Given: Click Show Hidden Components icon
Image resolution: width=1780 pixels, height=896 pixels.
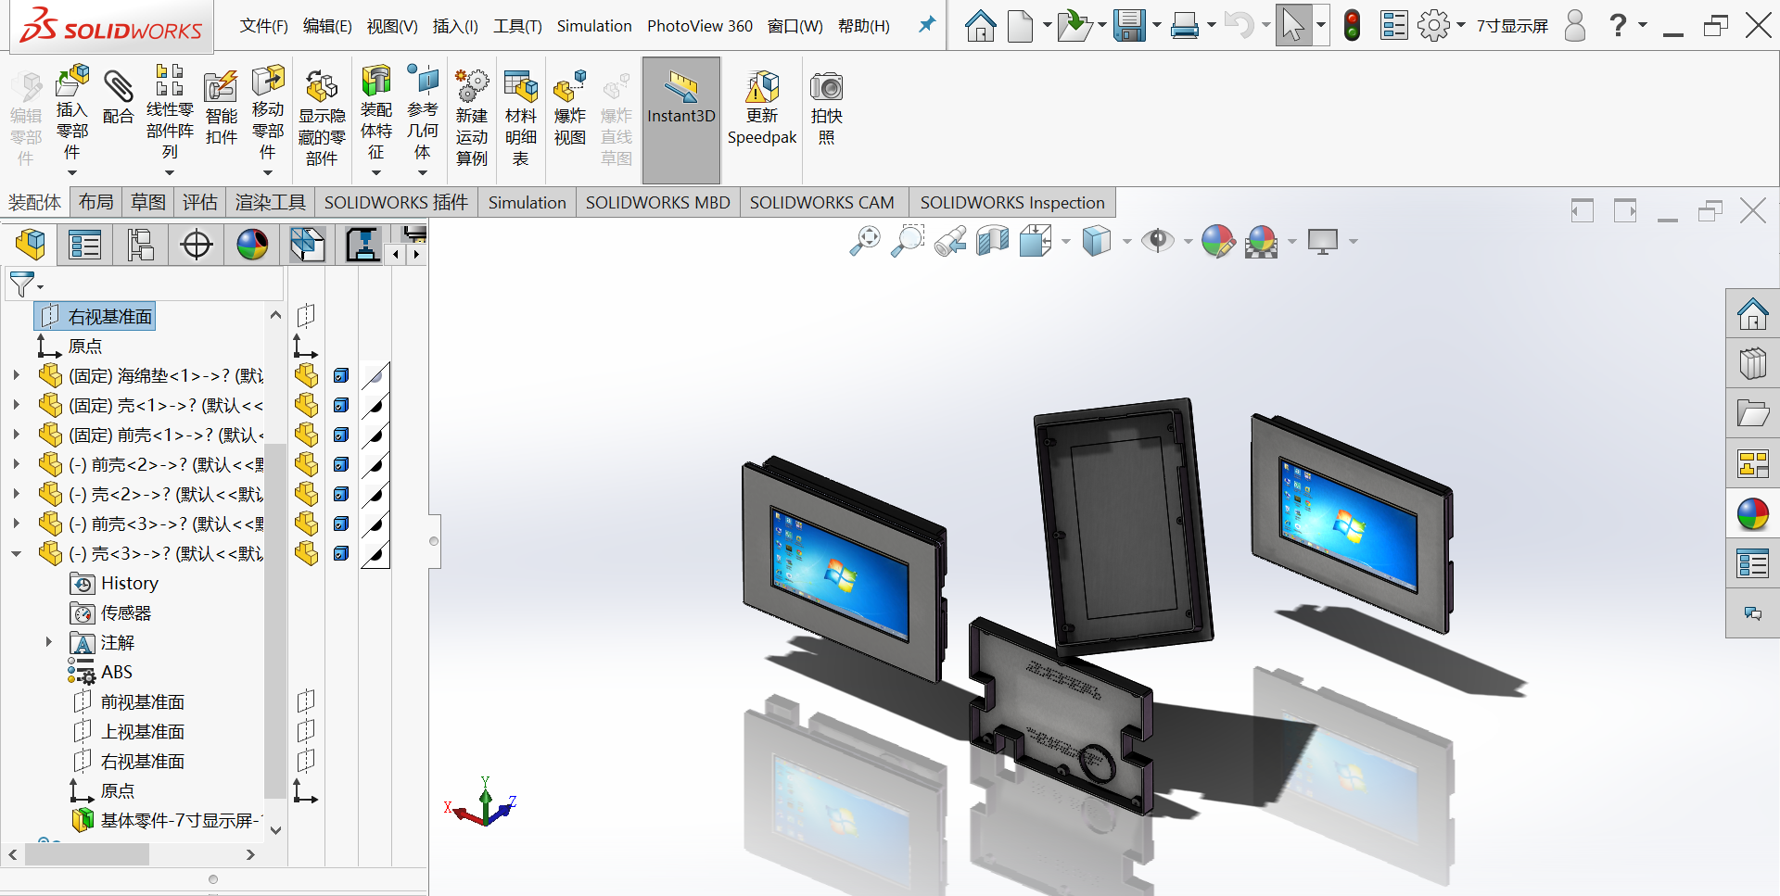Looking at the screenshot, I should (322, 87).
